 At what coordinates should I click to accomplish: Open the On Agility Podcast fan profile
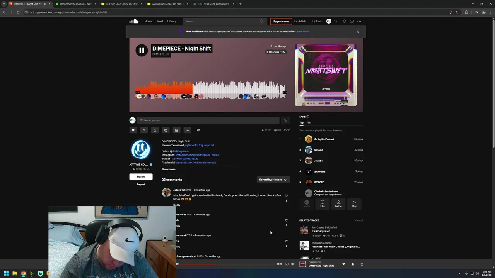coord(324,139)
